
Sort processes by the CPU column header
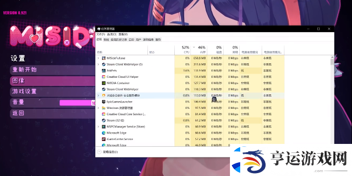click(x=183, y=50)
